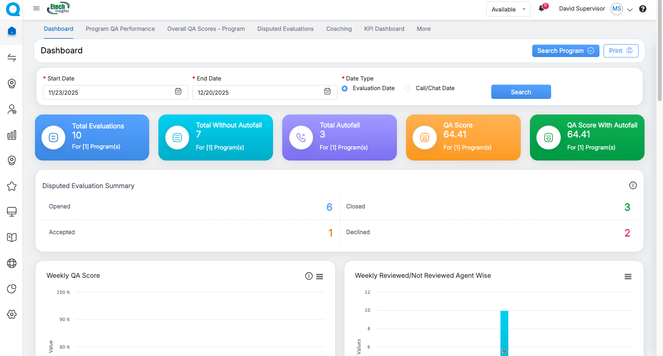This screenshot has height=356, width=663.
Task: Open the help question mark icon
Action: [x=643, y=9]
